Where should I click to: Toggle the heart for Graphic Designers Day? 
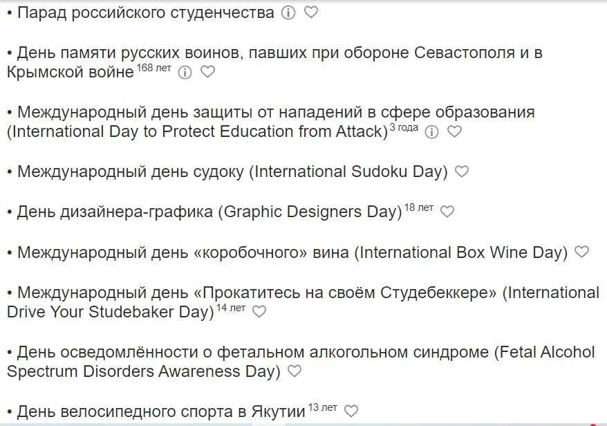pos(449,212)
